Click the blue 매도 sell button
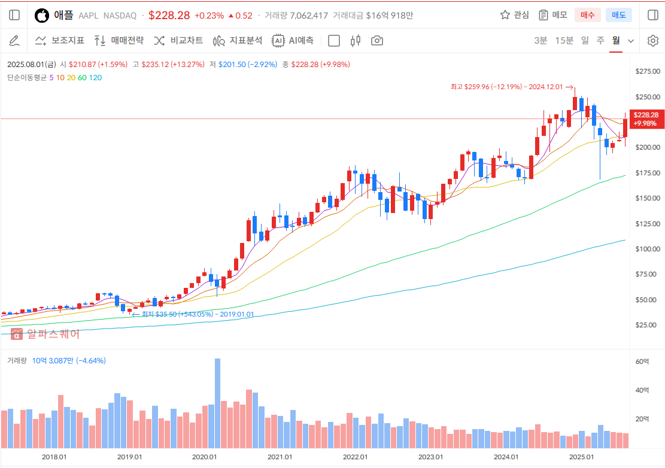665x468 pixels. click(x=619, y=16)
